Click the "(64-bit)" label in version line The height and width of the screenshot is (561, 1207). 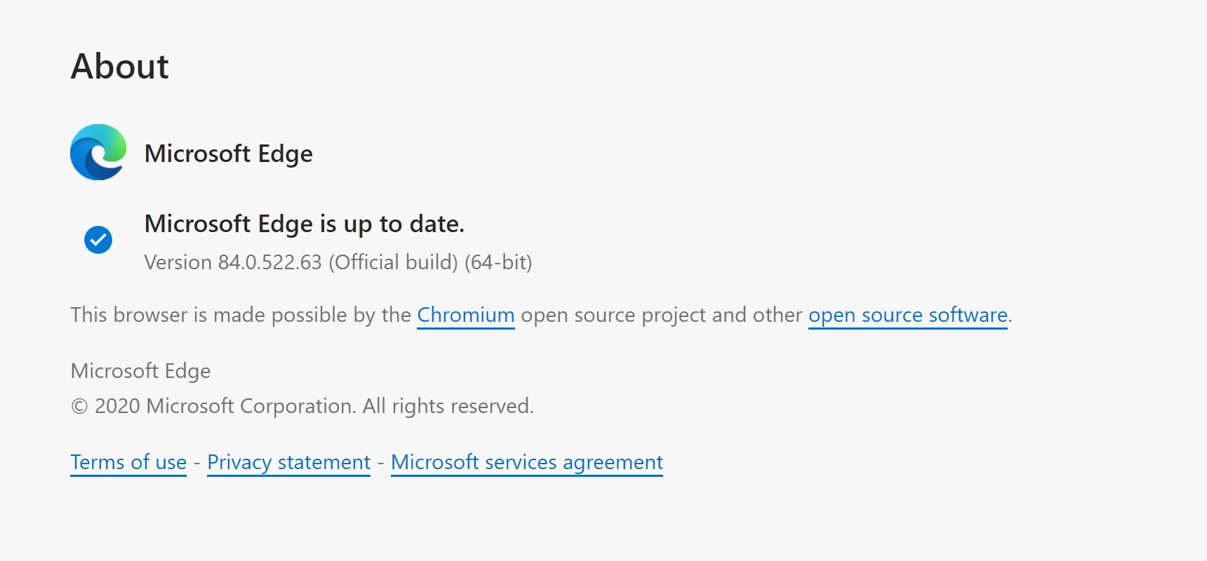point(498,262)
